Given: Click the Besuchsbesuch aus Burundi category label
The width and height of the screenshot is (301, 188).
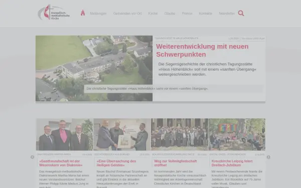Looking at the screenshot, I should tap(112, 154).
